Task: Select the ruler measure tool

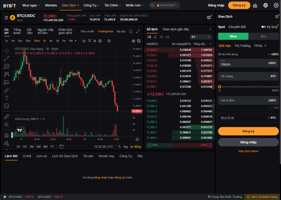Action: [x=7, y=117]
